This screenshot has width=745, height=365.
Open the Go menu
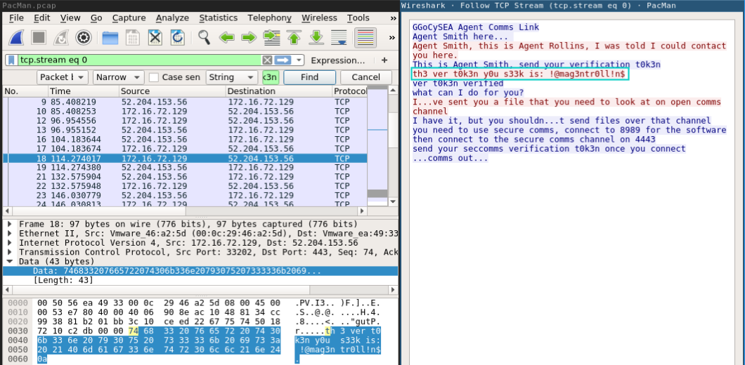click(96, 18)
